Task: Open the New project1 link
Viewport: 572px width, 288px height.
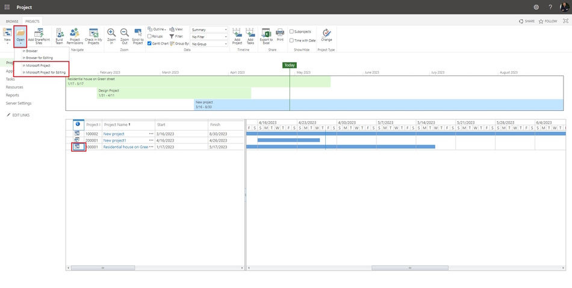Action: click(x=114, y=140)
